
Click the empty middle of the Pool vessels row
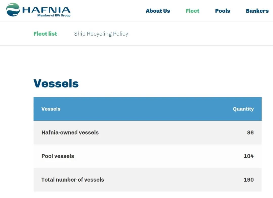(x=152, y=156)
